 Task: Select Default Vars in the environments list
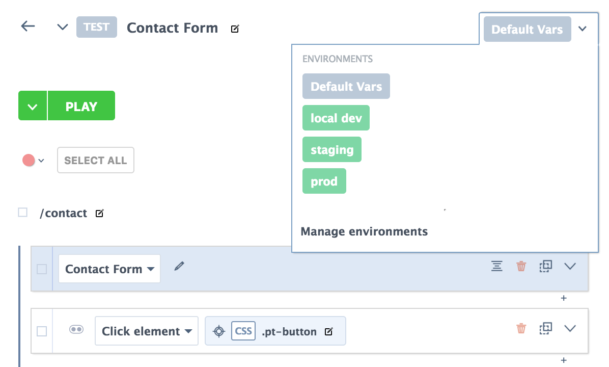click(346, 86)
